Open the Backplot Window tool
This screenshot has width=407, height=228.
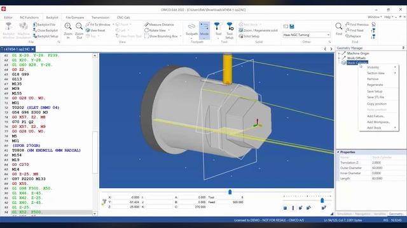tap(8, 30)
